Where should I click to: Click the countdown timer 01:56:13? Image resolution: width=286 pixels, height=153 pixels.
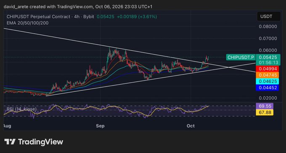[268, 63]
